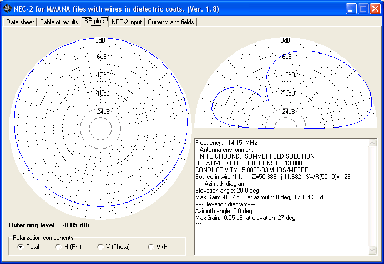This screenshot has width=384, height=264.
Task: Click 'Max Gain: -0.05 dBi at elevation 27 deg'
Action: click(245, 218)
